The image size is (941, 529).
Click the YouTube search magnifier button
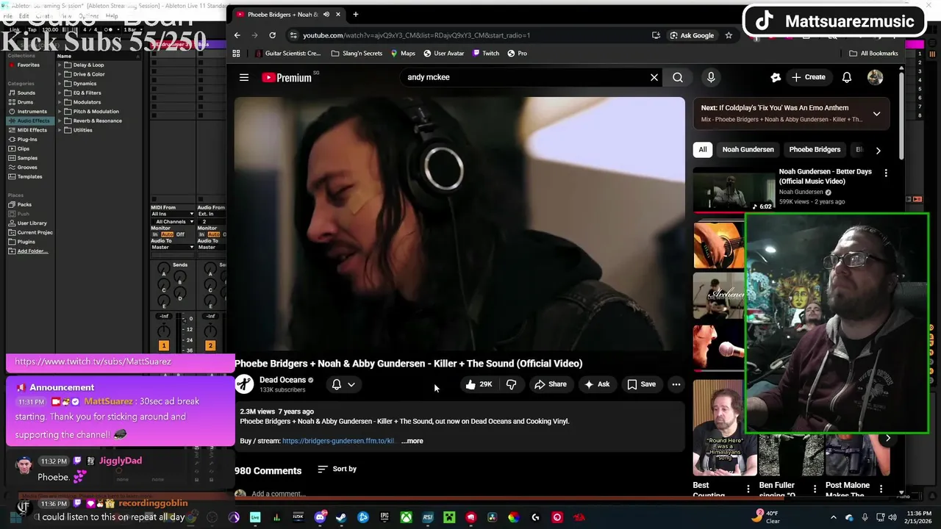(678, 77)
